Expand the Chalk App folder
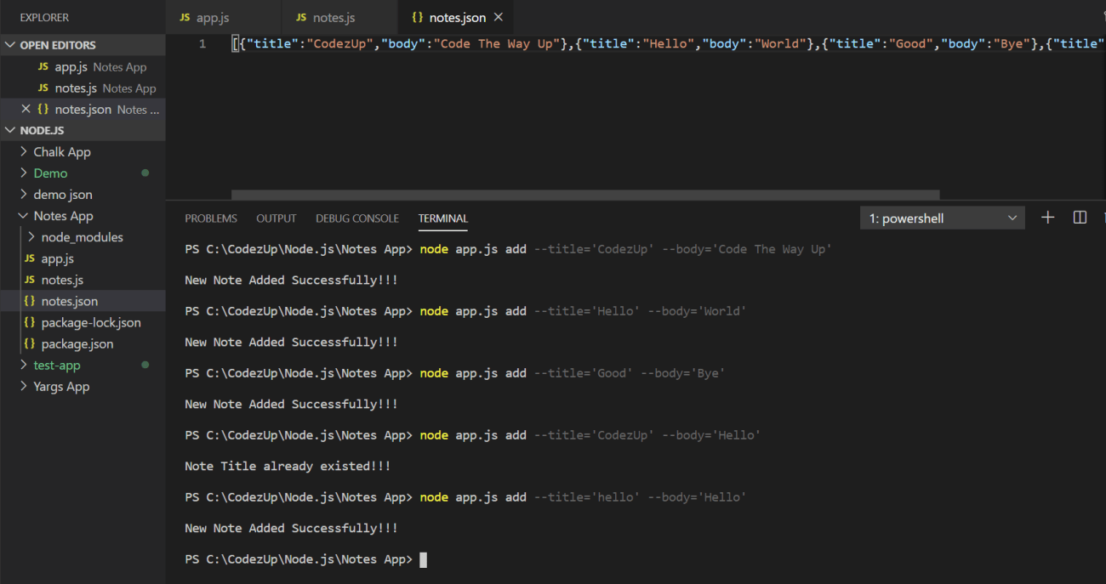Image resolution: width=1106 pixels, height=584 pixels. [x=22, y=151]
